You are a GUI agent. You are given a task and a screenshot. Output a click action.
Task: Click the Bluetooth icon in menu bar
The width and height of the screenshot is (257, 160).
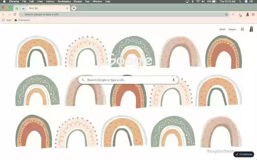tap(193, 2)
